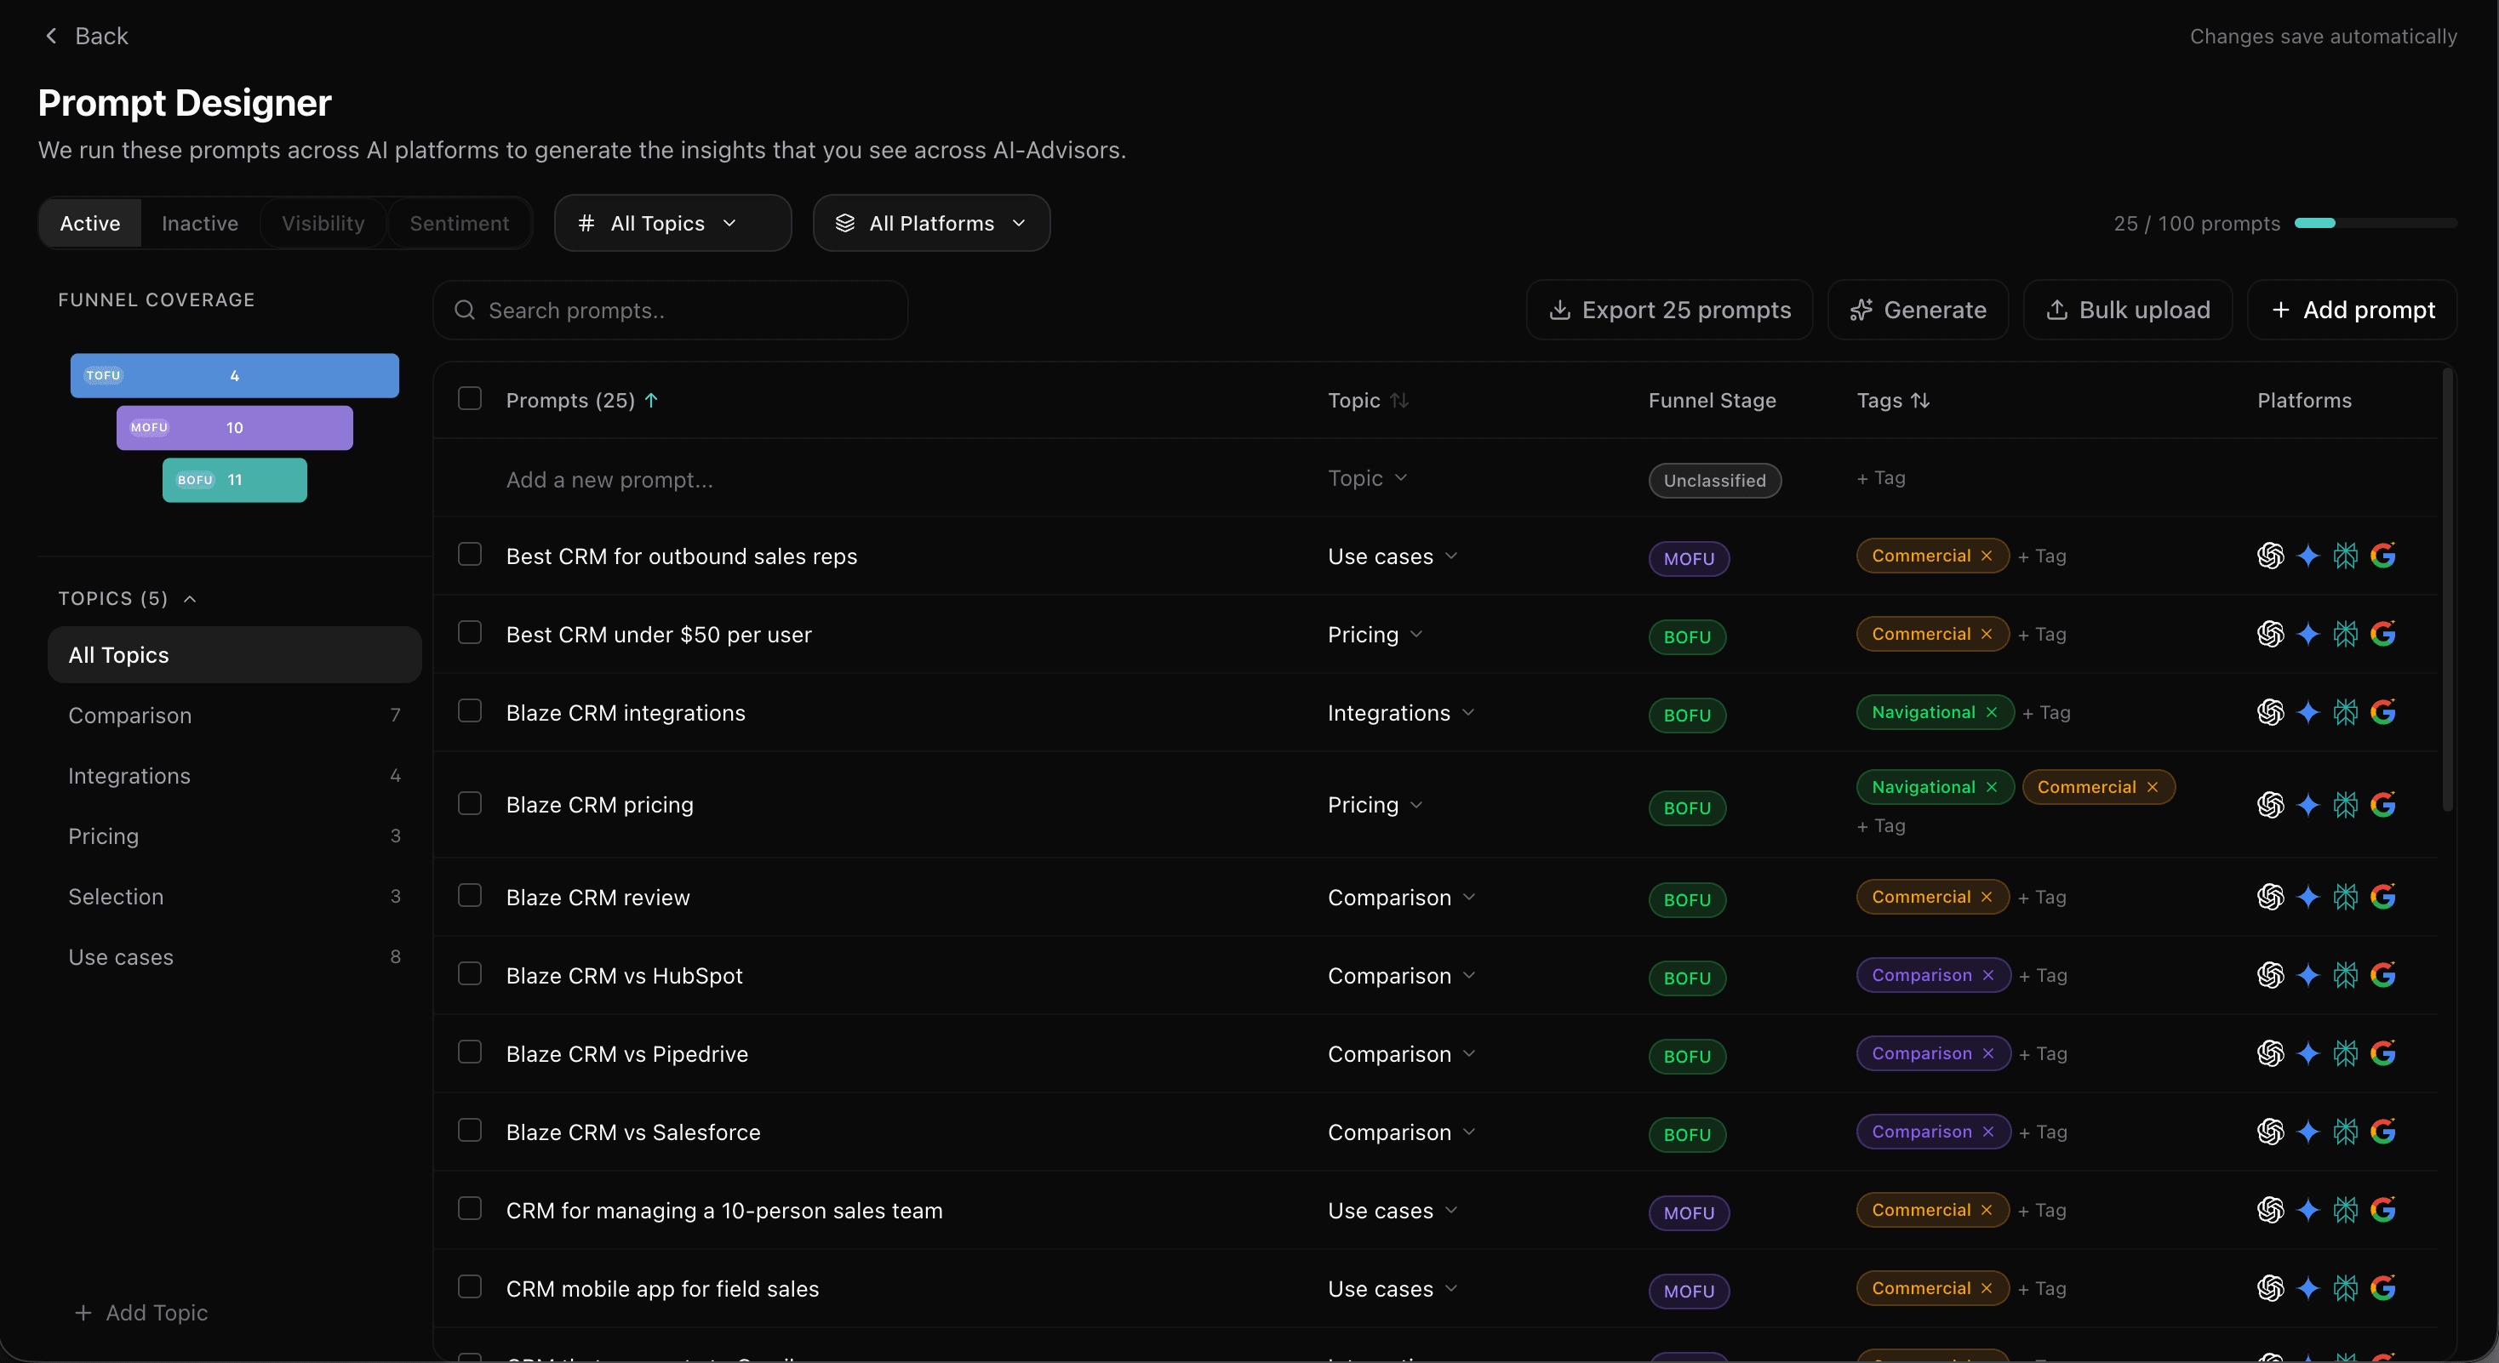The image size is (2499, 1363).
Task: Click the Gemini icon in Blaze CRM vs HubSpot row
Action: (x=2307, y=975)
